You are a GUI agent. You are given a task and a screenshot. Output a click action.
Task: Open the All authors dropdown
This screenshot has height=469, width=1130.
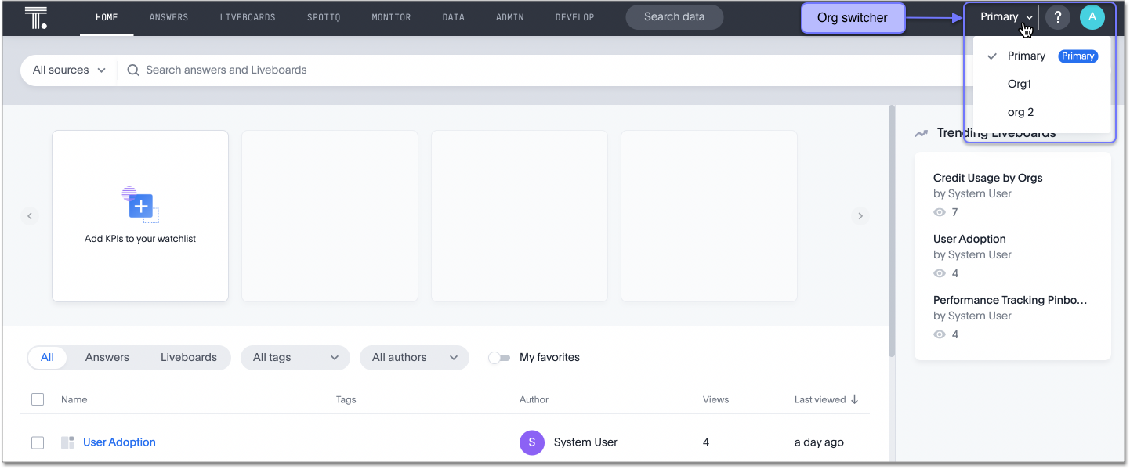[414, 357]
